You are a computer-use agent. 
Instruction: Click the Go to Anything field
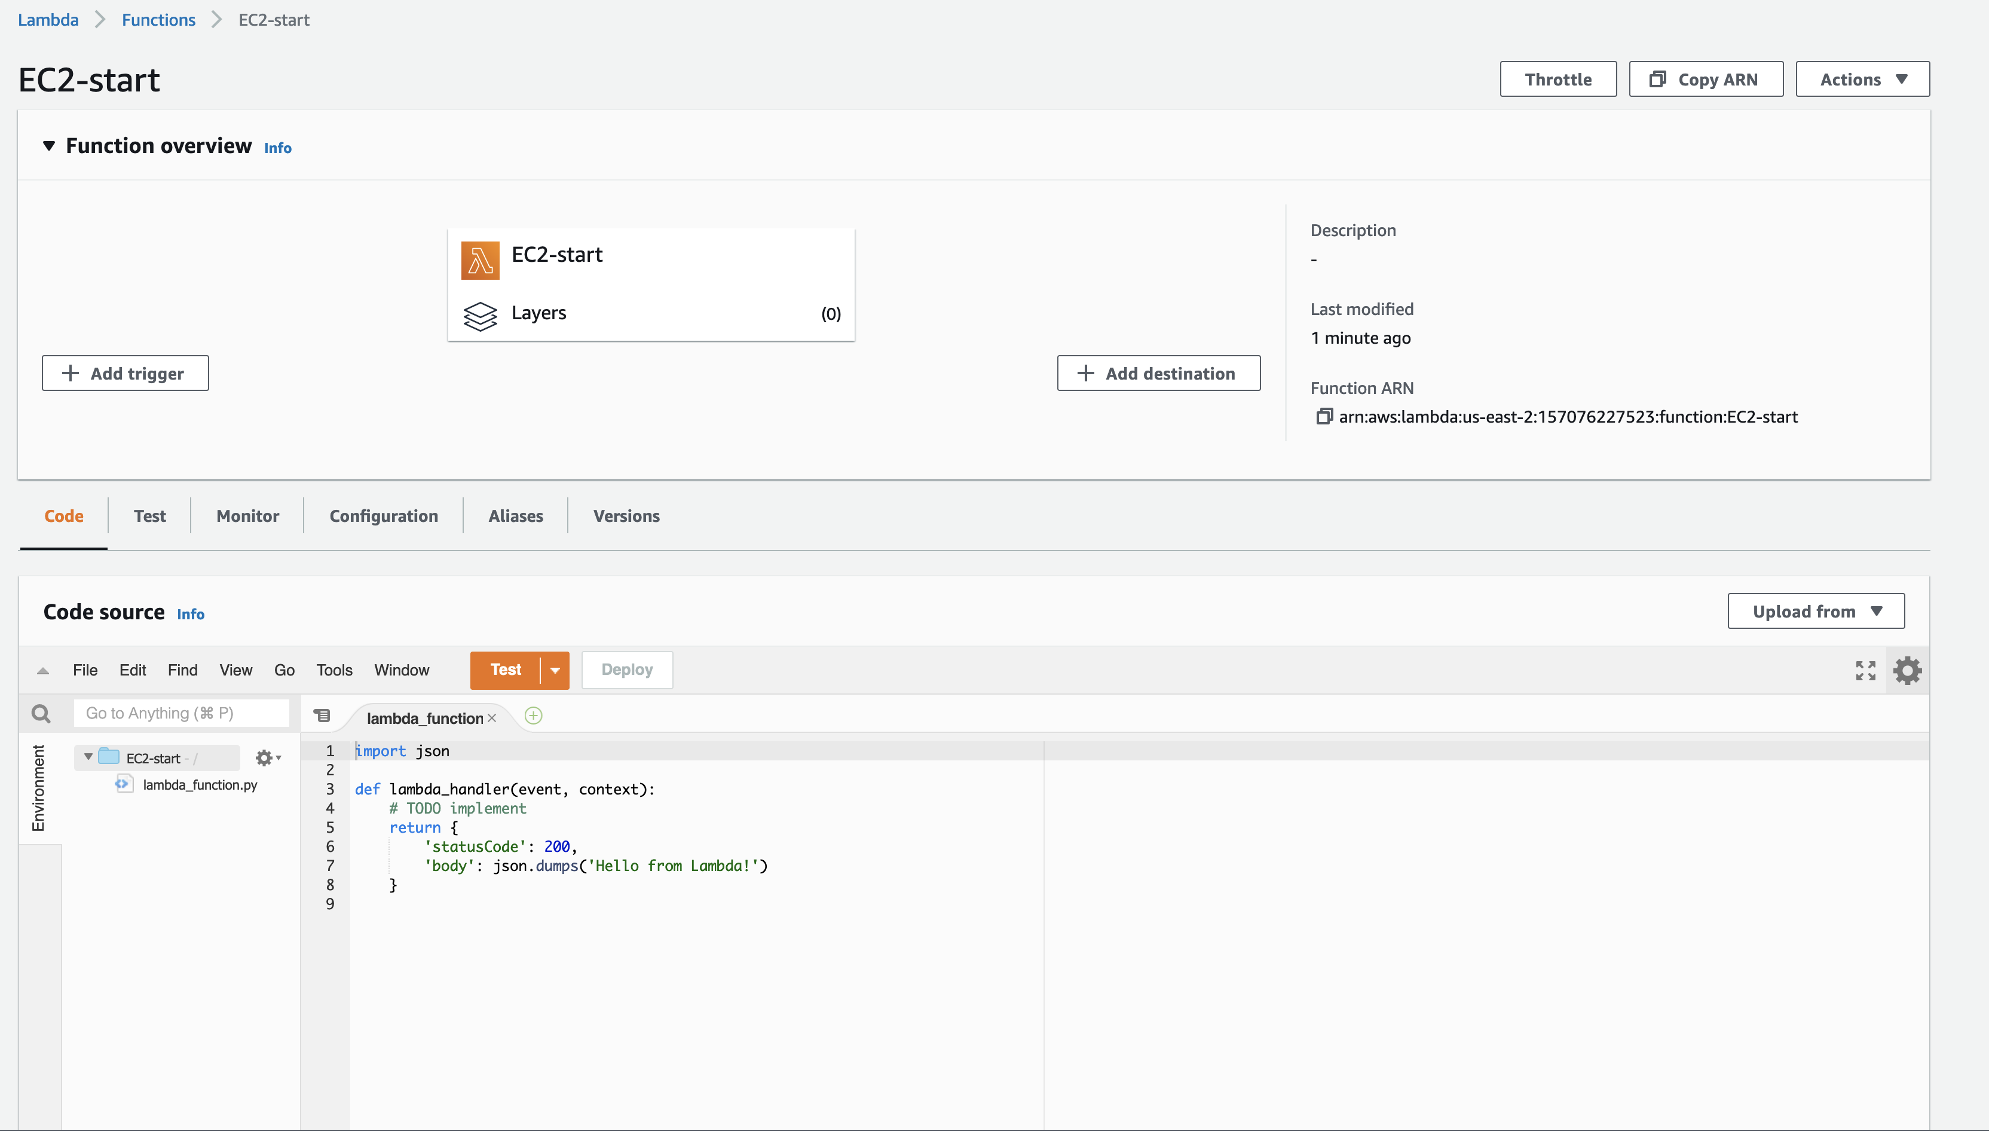(181, 713)
